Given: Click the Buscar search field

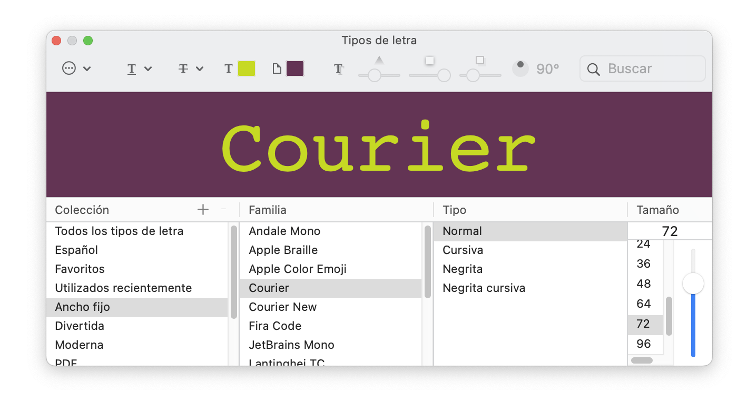Looking at the screenshot, I should coord(642,68).
